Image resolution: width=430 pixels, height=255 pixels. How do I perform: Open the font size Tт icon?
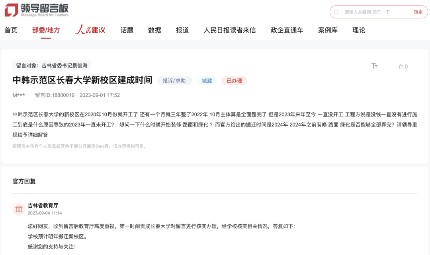coord(374,66)
